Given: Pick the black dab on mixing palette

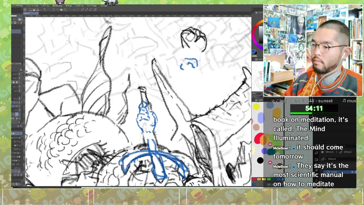Looking at the screenshot, I should pyautogui.click(x=260, y=161).
